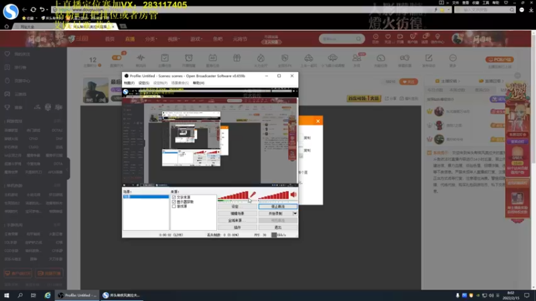Click the browser home icon
This screenshot has height=301, width=536.
[6, 26]
